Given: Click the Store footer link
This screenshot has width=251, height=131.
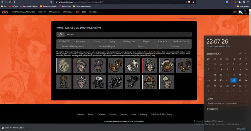Looking at the screenshot, I should pyautogui.click(x=134, y=114).
